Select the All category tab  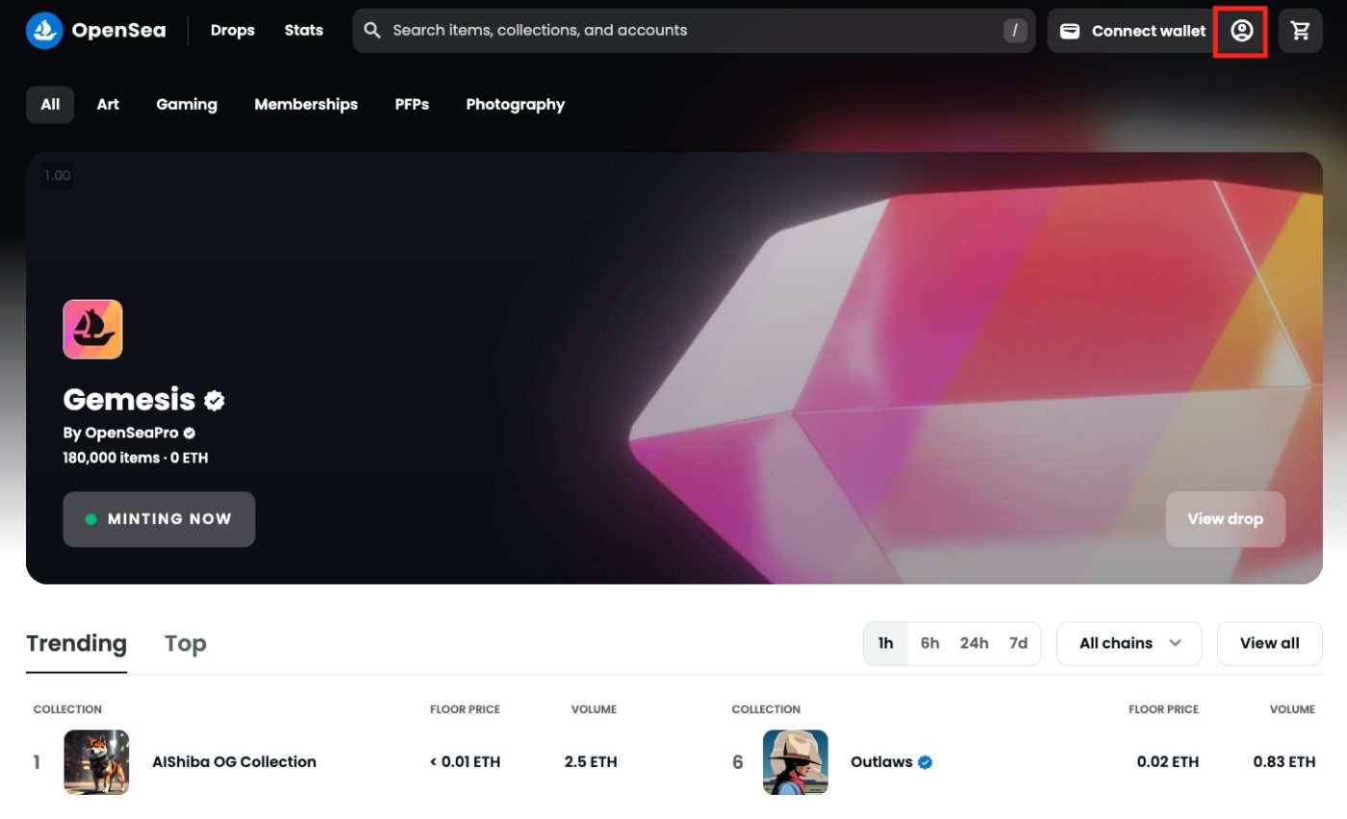pos(50,105)
